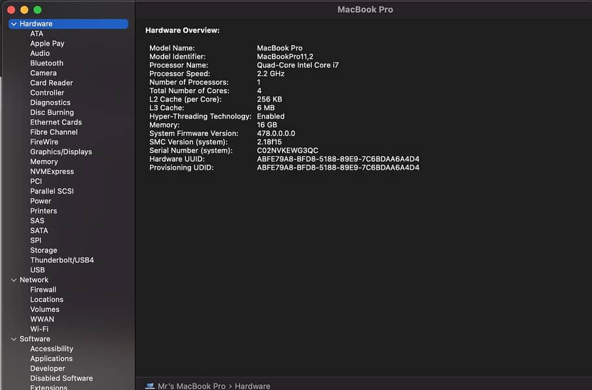The height and width of the screenshot is (390, 592).
Task: Select the Network section label
Action: pos(34,280)
